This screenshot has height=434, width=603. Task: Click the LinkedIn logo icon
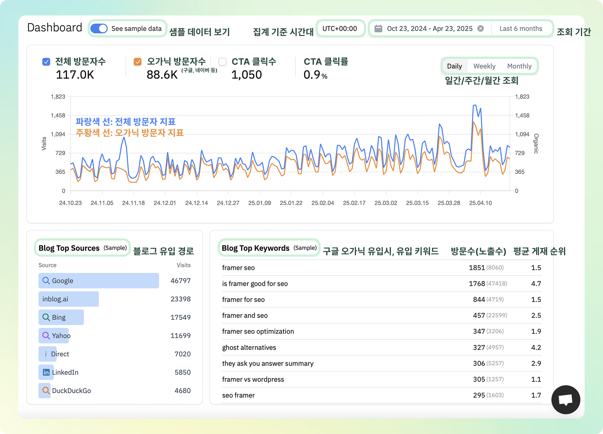46,372
